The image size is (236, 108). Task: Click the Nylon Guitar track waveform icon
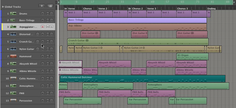tap(13, 49)
